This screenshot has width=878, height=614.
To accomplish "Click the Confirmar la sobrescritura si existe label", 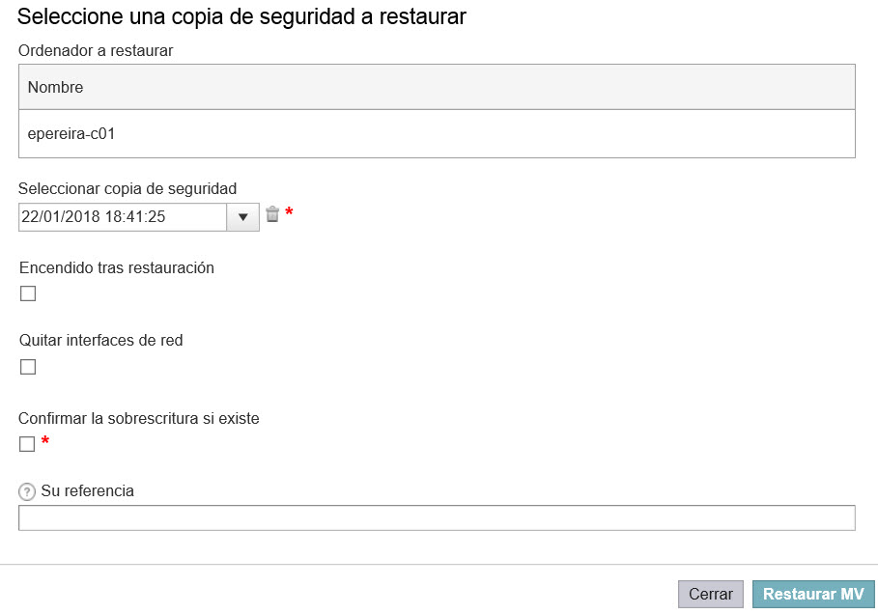I will pyautogui.click(x=139, y=419).
